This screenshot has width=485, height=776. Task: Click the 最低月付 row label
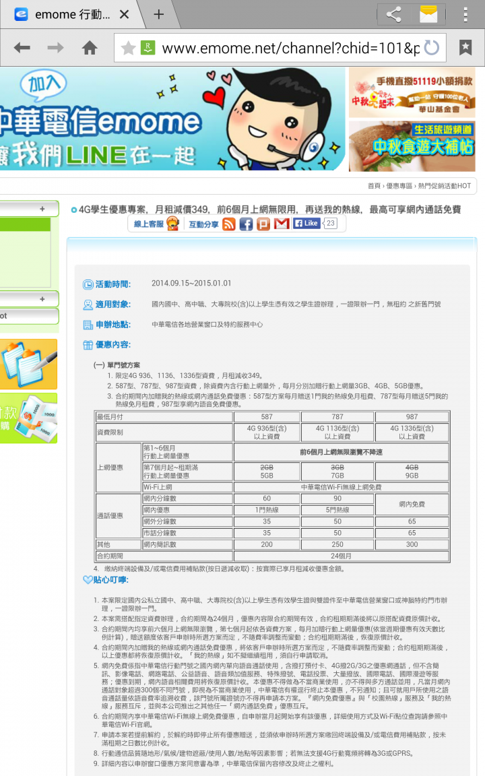point(164,417)
